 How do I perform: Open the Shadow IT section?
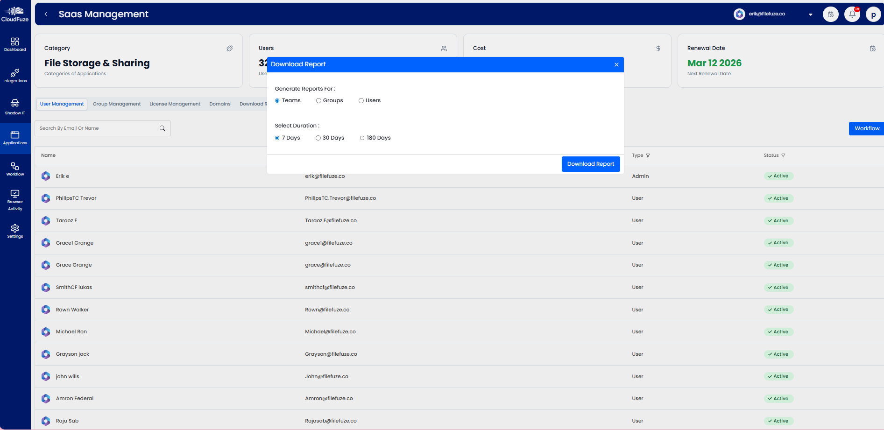(15, 106)
